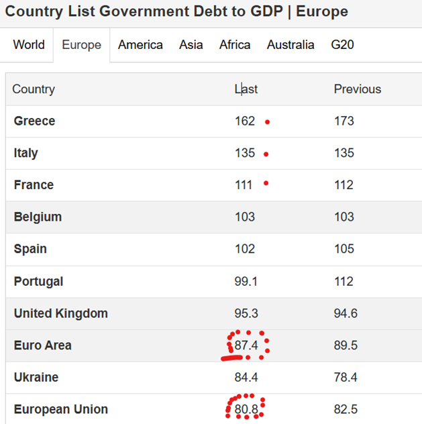The width and height of the screenshot is (422, 424).
Task: Open the America tab
Action: [x=140, y=45]
